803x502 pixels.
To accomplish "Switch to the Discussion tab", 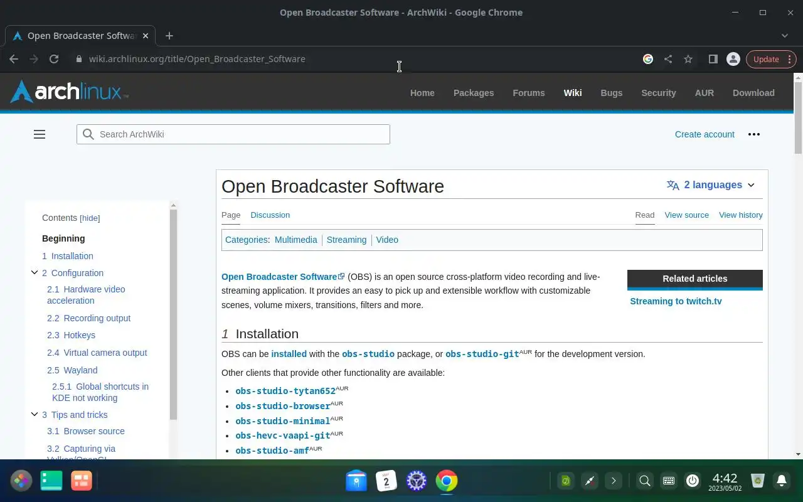I will point(270,215).
